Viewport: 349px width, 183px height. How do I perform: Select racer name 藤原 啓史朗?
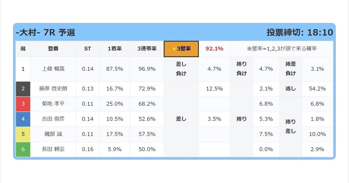click(53, 89)
